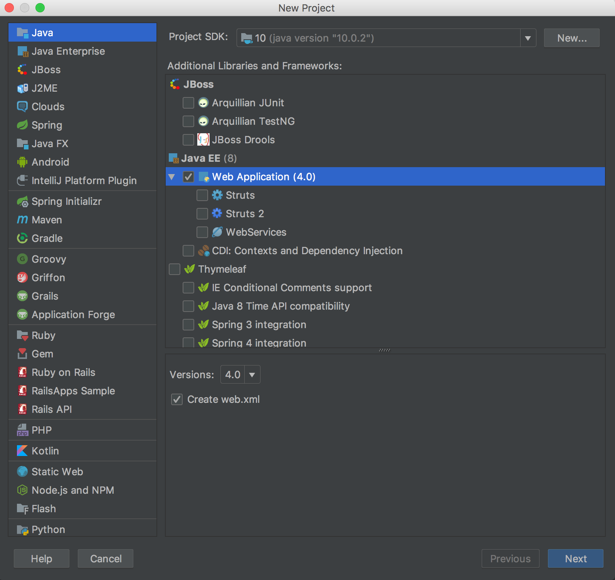The width and height of the screenshot is (615, 580).
Task: Enable the Arquillian JUnit checkbox
Action: (x=188, y=103)
